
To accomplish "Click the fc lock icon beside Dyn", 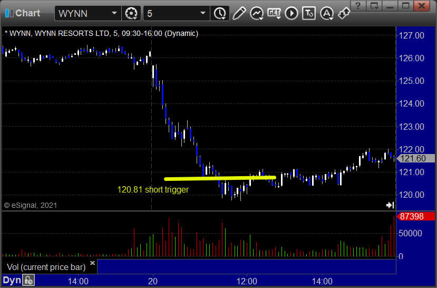I will 28,280.
